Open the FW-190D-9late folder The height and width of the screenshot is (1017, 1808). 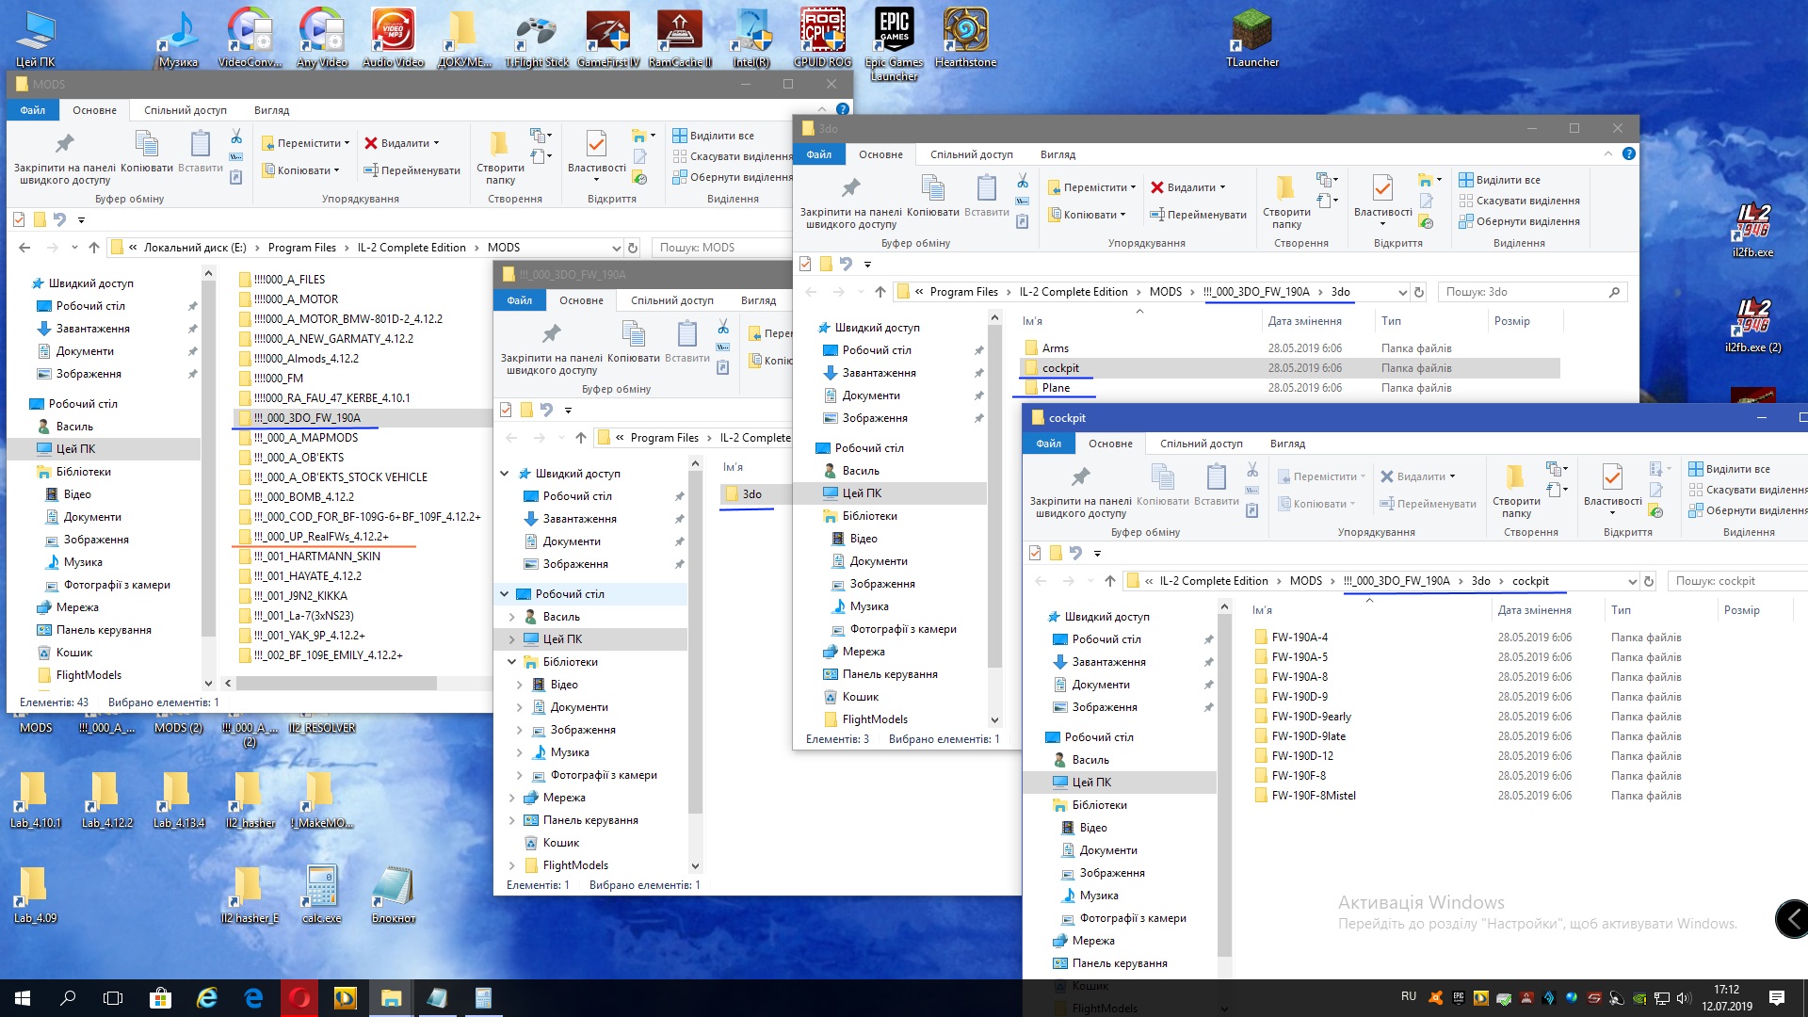[1308, 736]
